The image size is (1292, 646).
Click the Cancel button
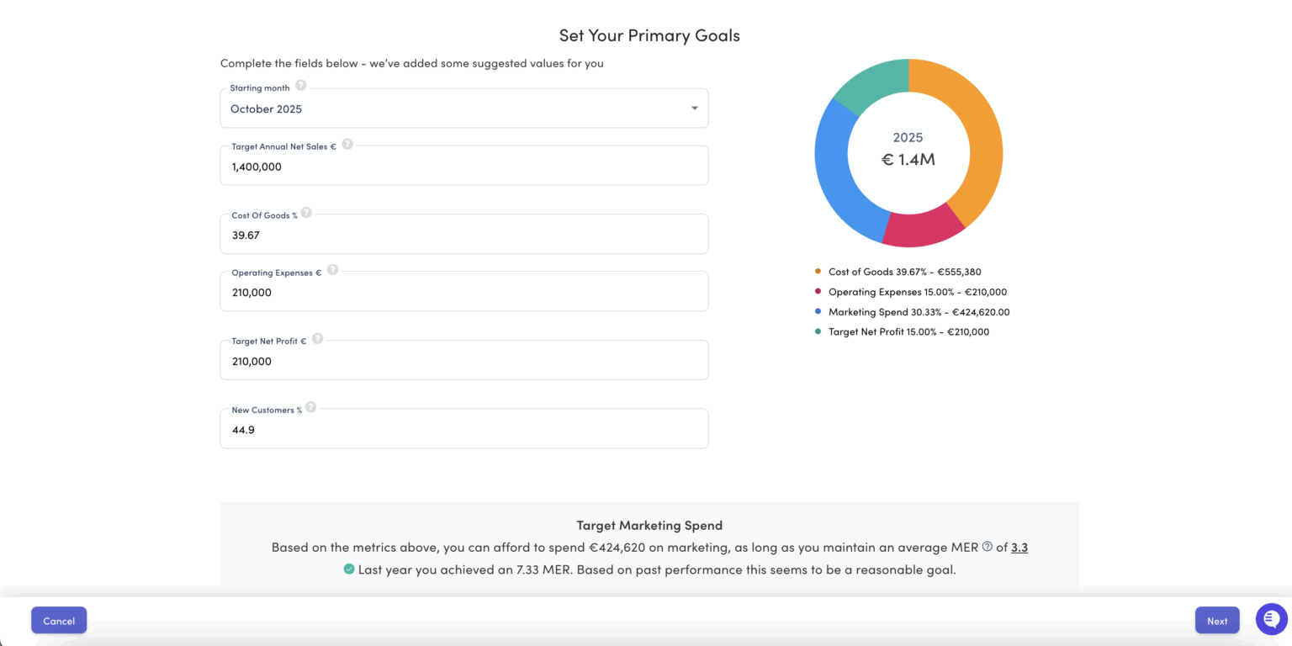58,620
